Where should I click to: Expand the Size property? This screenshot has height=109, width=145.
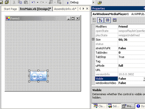click(x=93, y=39)
